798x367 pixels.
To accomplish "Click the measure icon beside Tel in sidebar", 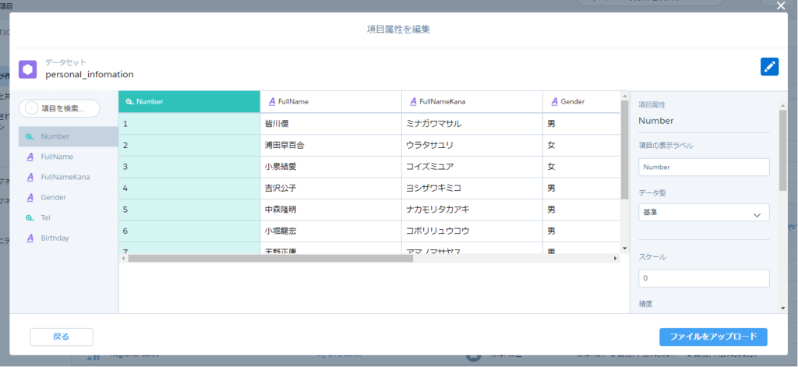I will coord(30,217).
